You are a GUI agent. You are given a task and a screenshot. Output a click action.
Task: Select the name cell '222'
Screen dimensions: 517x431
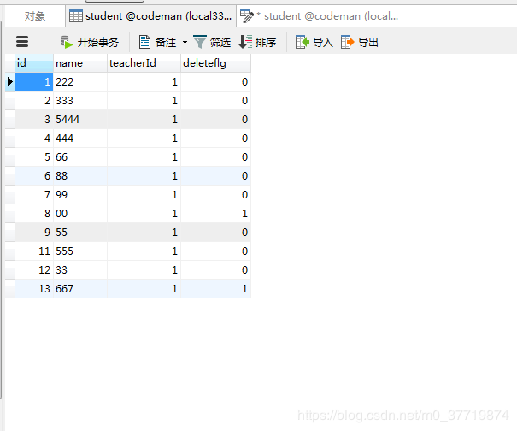tap(80, 81)
